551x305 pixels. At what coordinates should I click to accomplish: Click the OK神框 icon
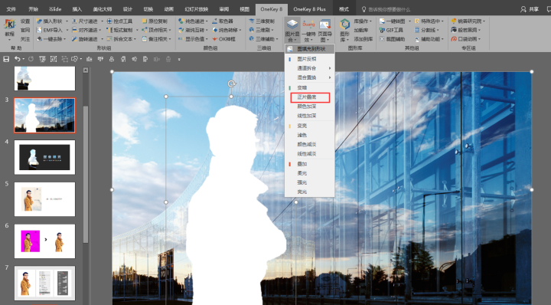(215, 39)
